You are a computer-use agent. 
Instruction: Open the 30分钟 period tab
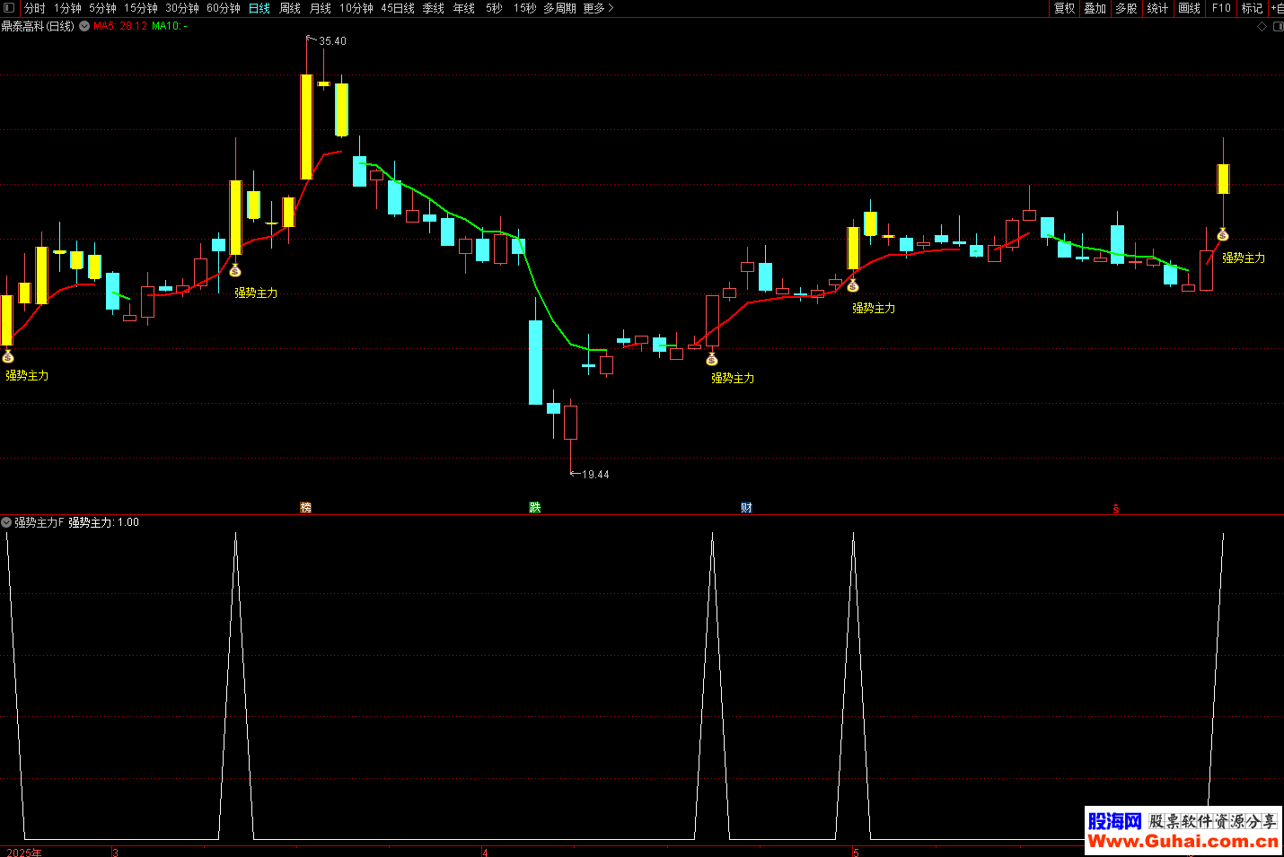coord(182,8)
